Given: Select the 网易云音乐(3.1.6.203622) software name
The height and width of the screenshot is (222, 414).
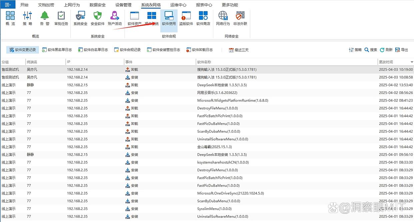Looking at the screenshot, I should [217, 93].
